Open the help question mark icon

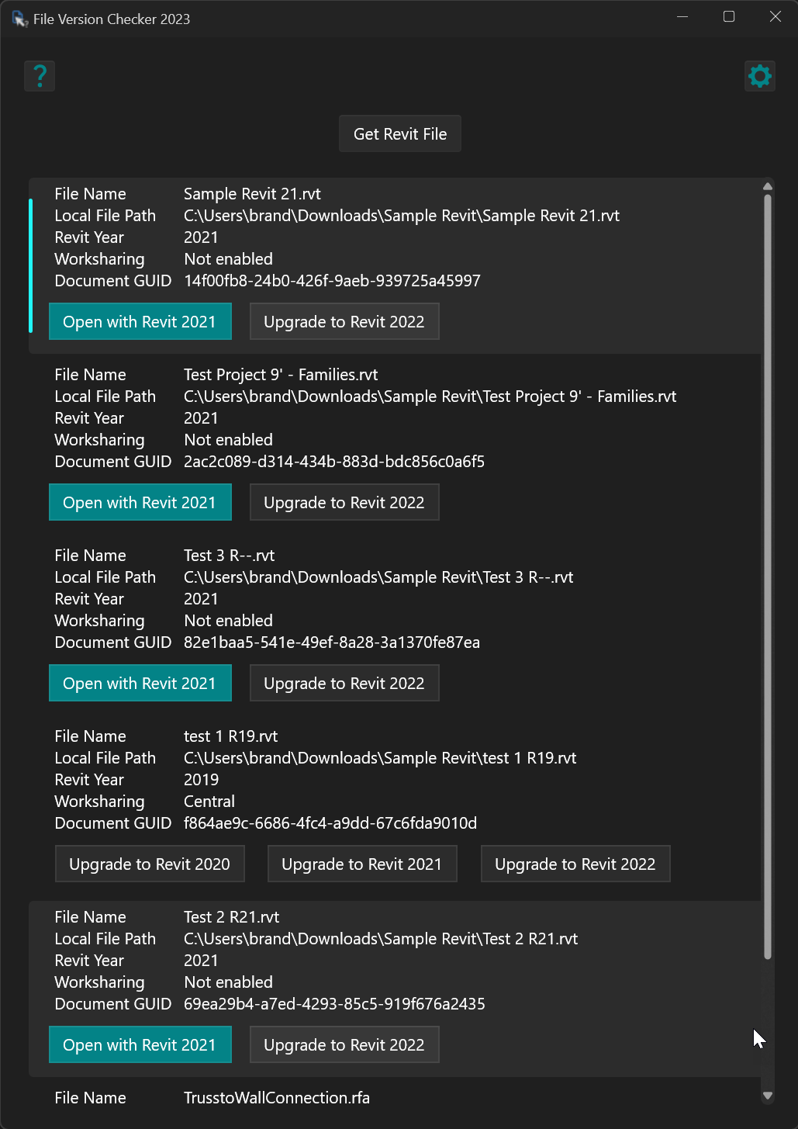pos(40,76)
